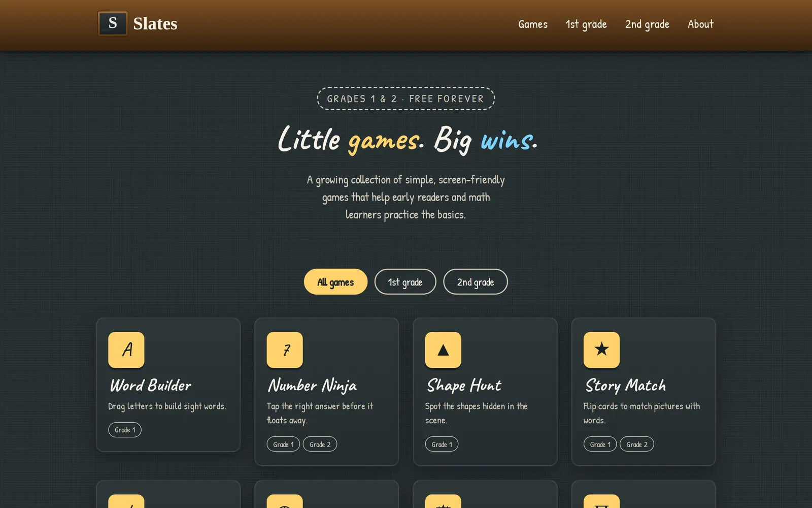Click 'Tap the right answer before it floats away.'

pyautogui.click(x=320, y=413)
